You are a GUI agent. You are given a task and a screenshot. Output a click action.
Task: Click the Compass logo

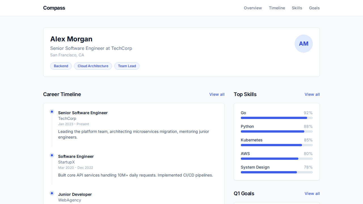point(54,8)
